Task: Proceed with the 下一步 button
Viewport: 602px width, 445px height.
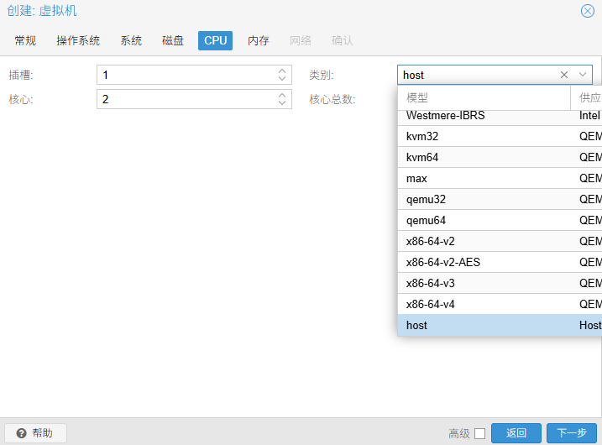Action: coord(572,433)
